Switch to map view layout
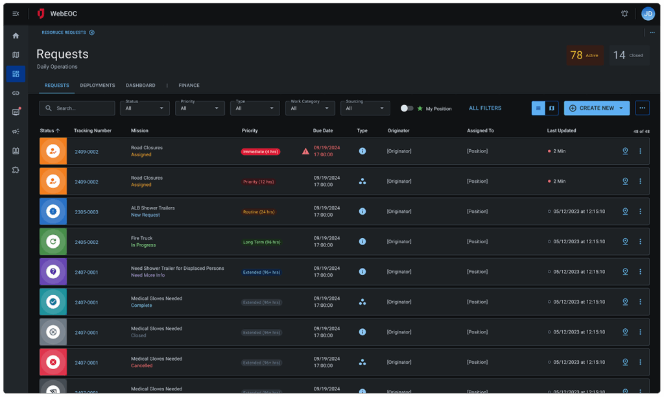 [552, 108]
